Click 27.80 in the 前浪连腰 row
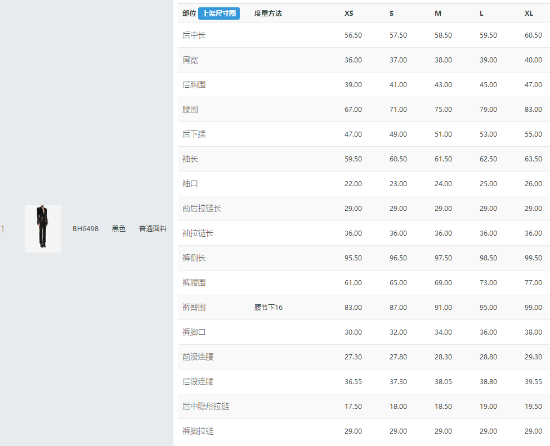Image resolution: width=550 pixels, height=446 pixels. click(x=398, y=357)
